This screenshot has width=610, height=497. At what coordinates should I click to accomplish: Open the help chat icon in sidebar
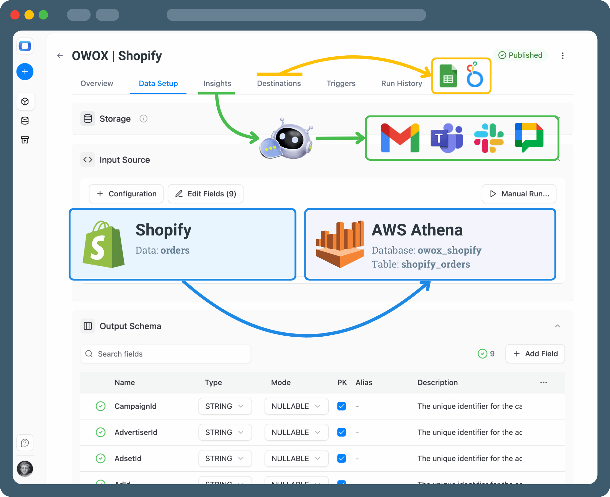25,443
